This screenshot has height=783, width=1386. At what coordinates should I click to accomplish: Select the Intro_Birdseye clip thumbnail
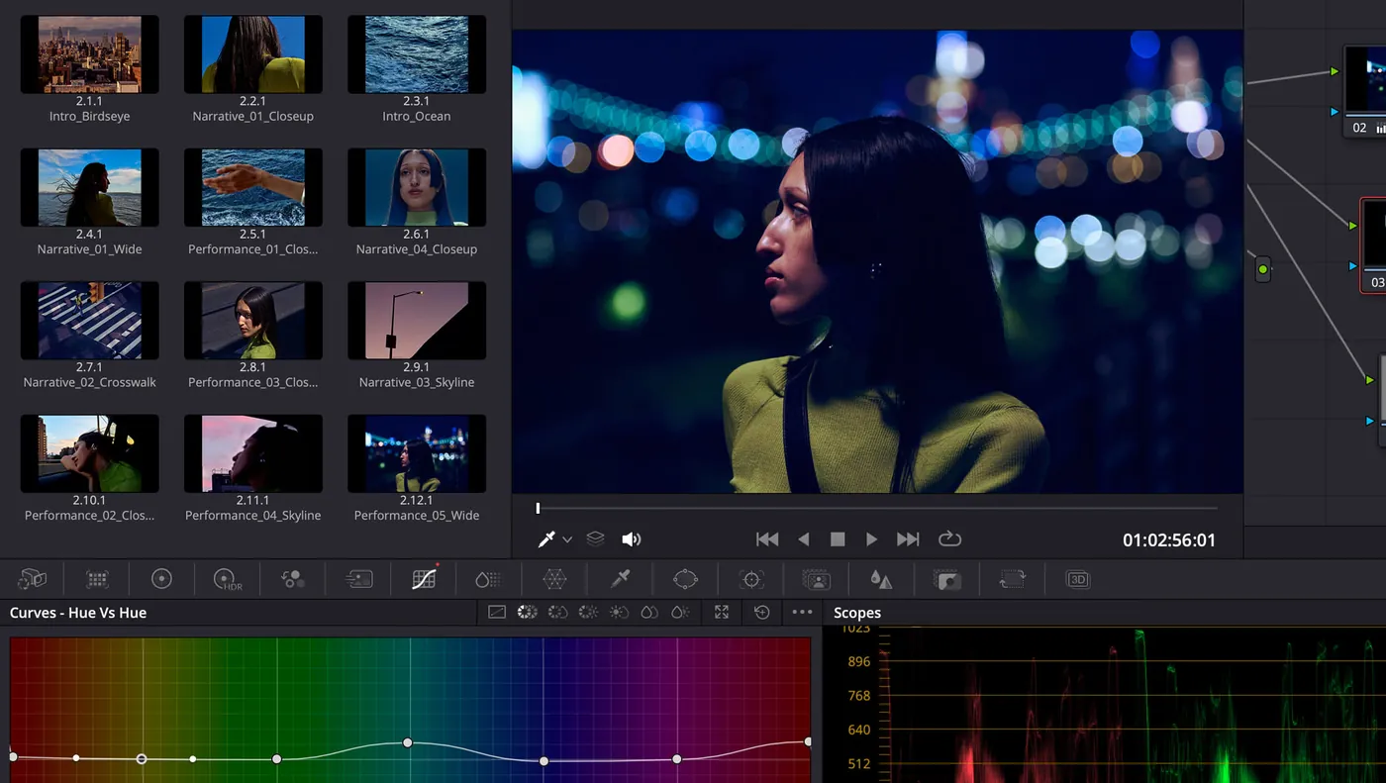pyautogui.click(x=90, y=54)
